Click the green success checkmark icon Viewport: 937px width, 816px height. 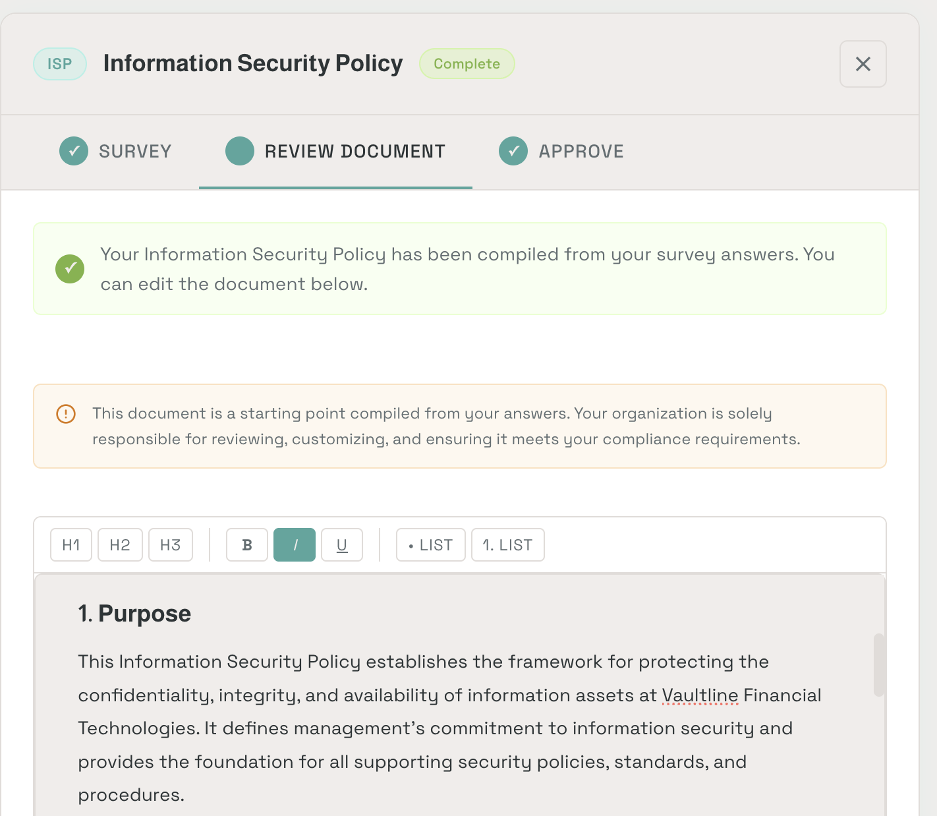point(70,269)
